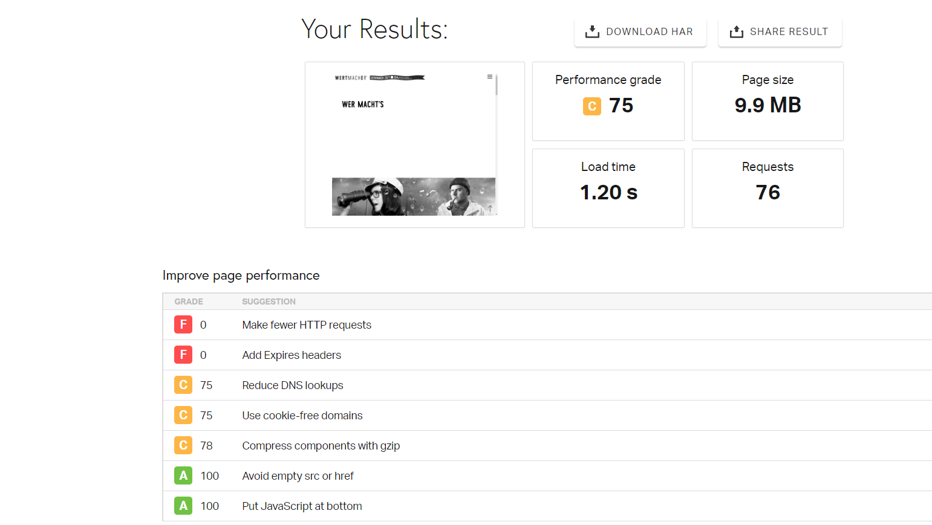Expand Use cookie-free domains row
This screenshot has width=932, height=525.
tap(547, 416)
